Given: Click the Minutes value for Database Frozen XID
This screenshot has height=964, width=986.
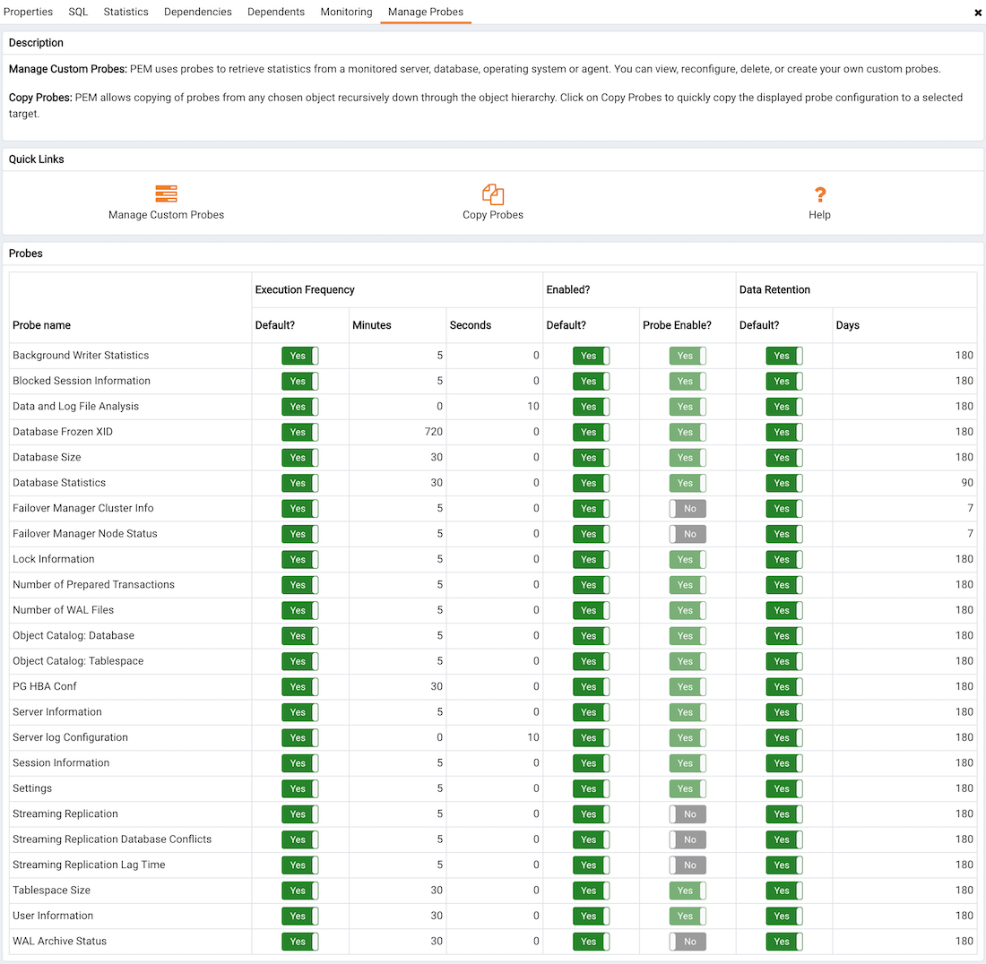Looking at the screenshot, I should tap(434, 432).
